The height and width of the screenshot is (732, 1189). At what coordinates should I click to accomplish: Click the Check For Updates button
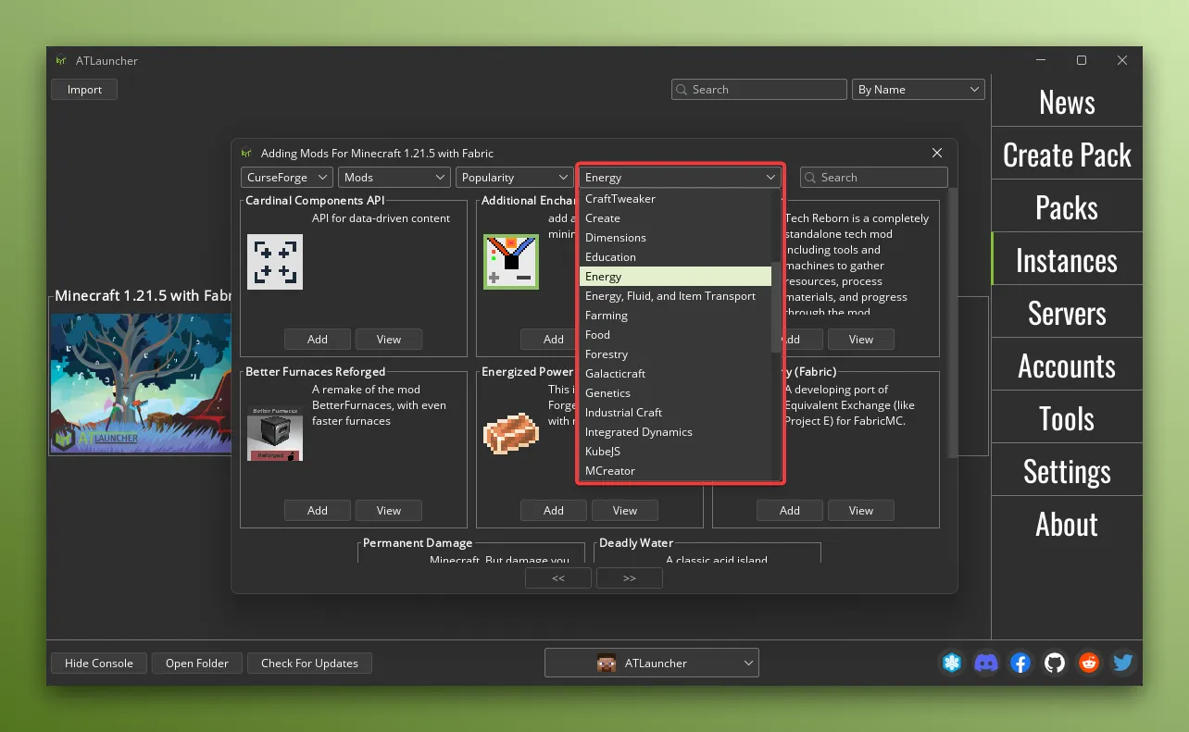point(309,663)
